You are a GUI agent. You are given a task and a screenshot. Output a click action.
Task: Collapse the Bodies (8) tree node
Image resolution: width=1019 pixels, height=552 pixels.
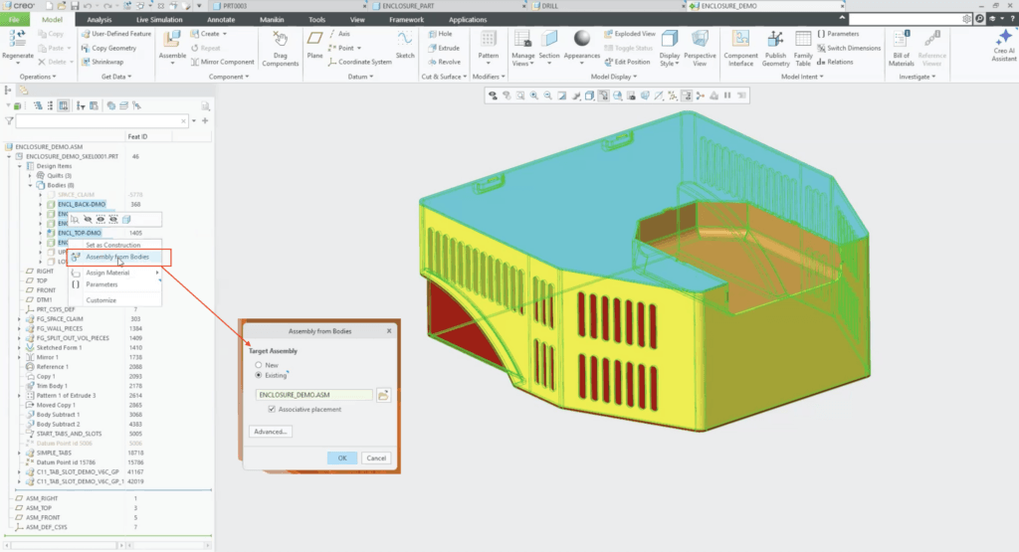pos(30,185)
